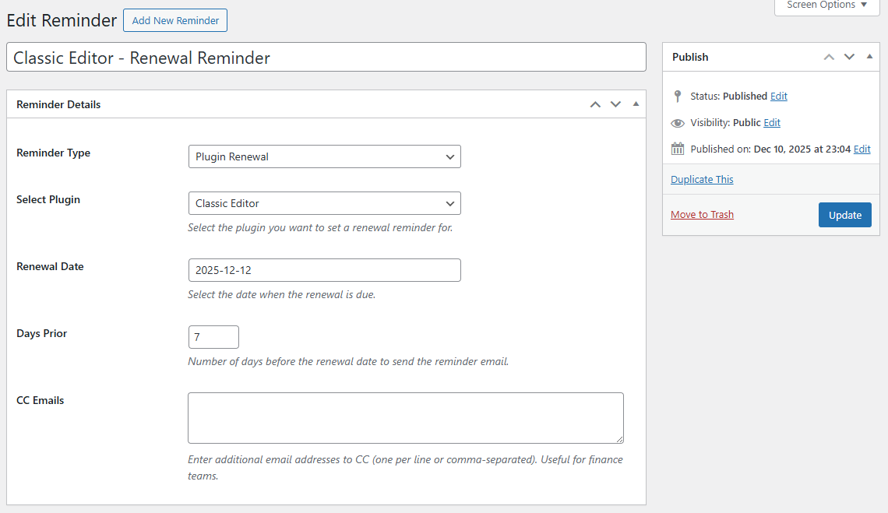Viewport: 888px width, 513px height.
Task: Move Reminder Details panel down arrow
Action: tap(615, 104)
